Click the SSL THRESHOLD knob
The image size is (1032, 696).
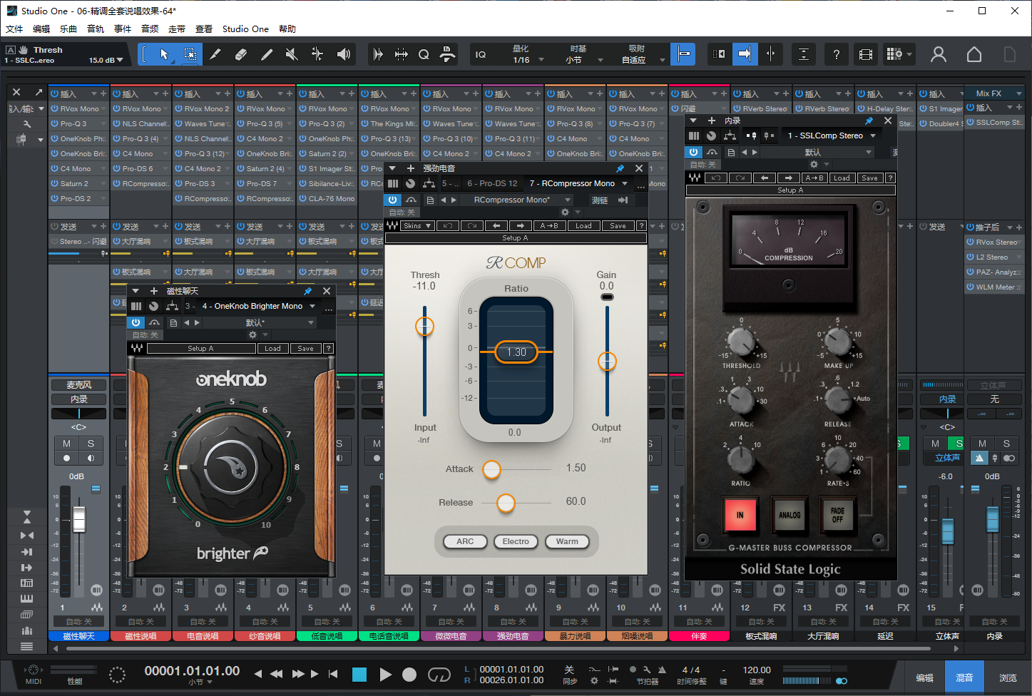click(x=741, y=343)
